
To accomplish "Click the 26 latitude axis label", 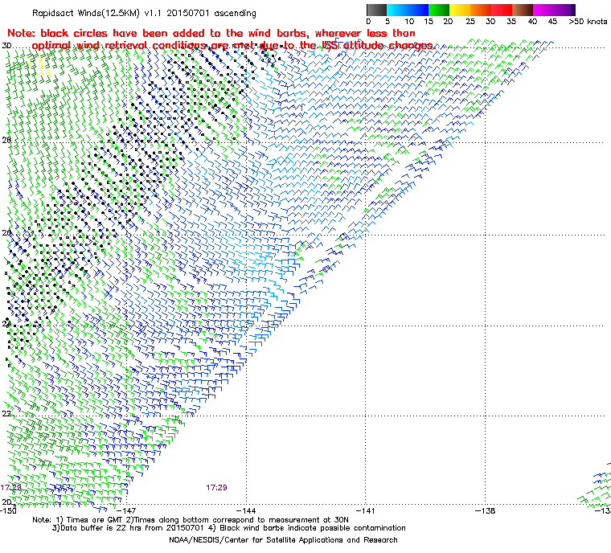I will (6, 232).
